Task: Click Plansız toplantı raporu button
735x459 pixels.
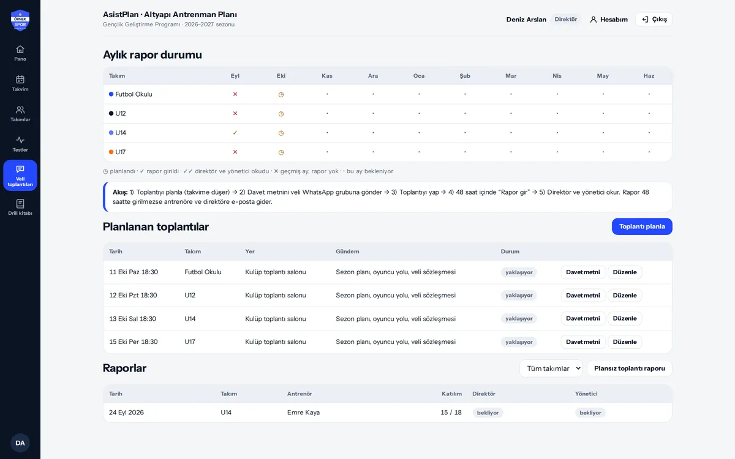Action: [x=630, y=368]
